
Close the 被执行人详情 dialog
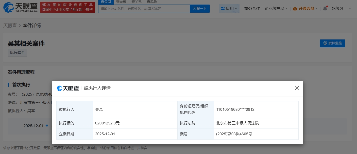click(297, 88)
